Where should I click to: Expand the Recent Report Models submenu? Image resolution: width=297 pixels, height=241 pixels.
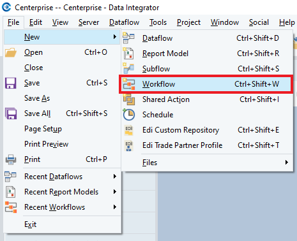pos(115,192)
